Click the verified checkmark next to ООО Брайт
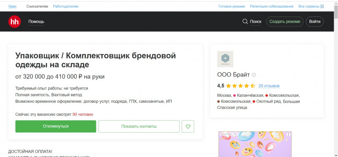Screen dimensions: 338x157 [x=254, y=75]
